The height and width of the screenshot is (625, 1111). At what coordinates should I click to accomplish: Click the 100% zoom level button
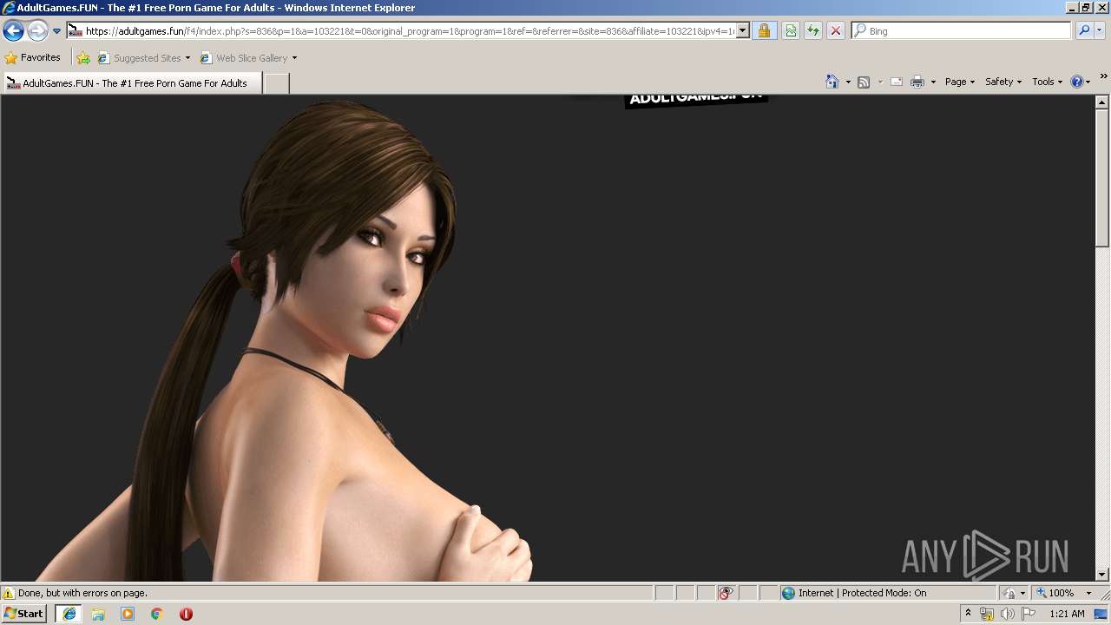(1055, 593)
